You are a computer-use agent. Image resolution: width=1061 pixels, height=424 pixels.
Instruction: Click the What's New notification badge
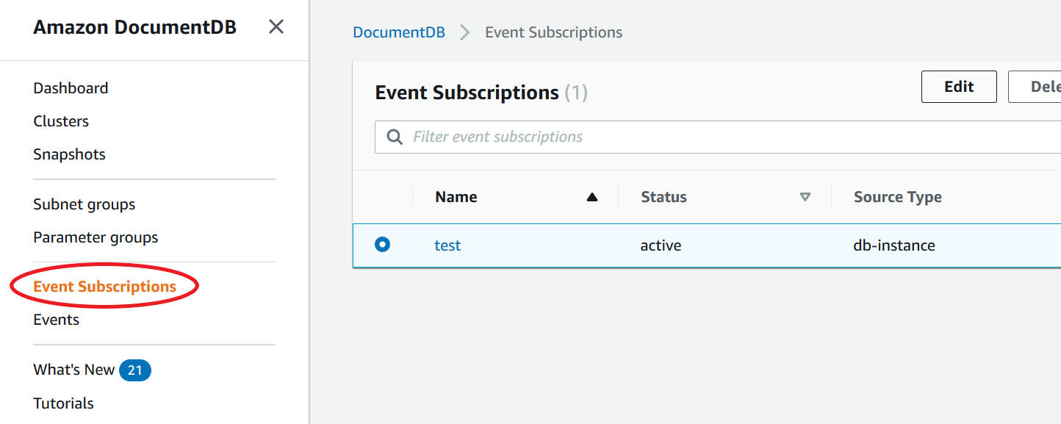[135, 370]
